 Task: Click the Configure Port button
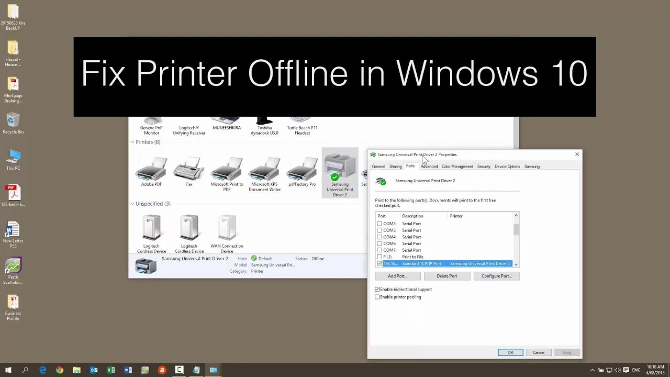[x=496, y=276]
